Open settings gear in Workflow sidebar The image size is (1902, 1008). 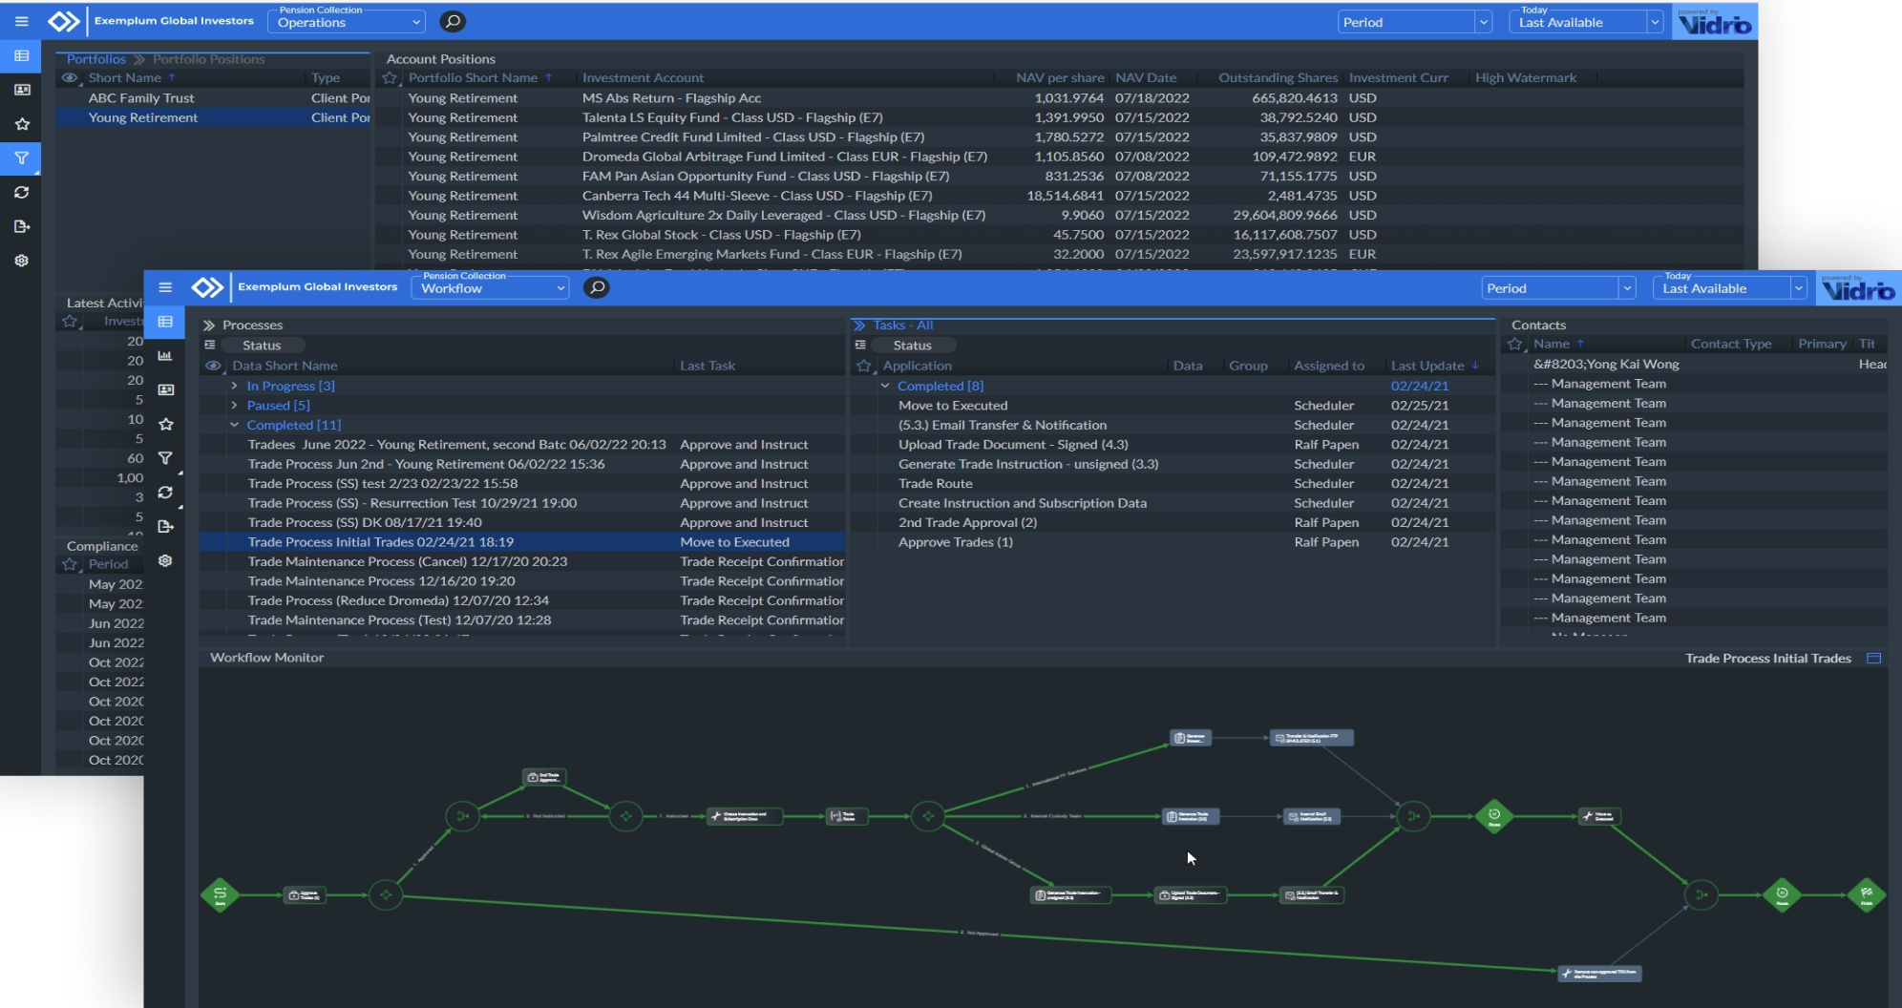pos(165,561)
